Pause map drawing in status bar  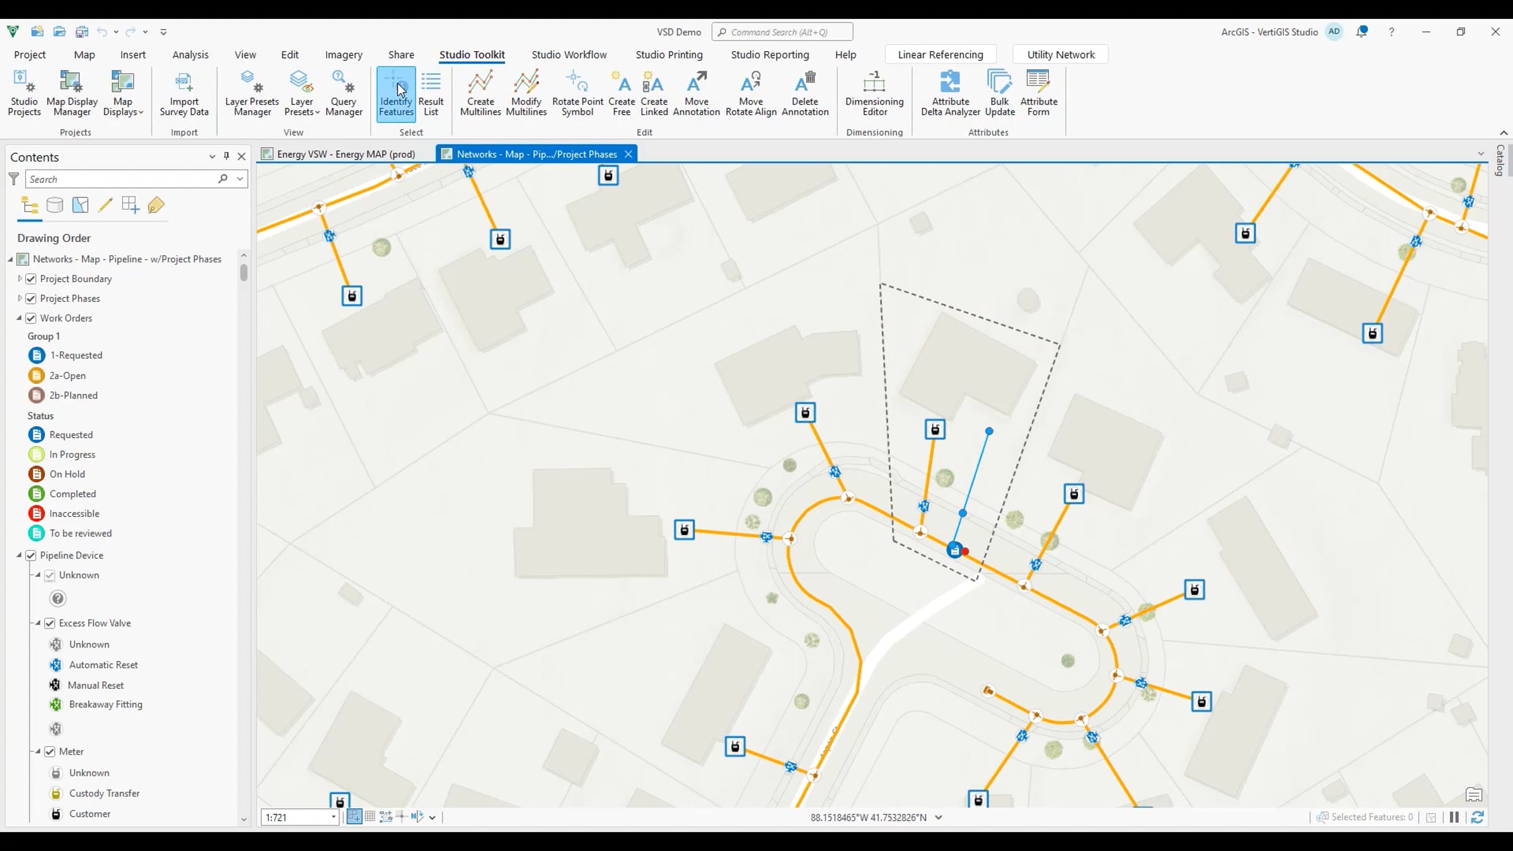tap(1454, 817)
